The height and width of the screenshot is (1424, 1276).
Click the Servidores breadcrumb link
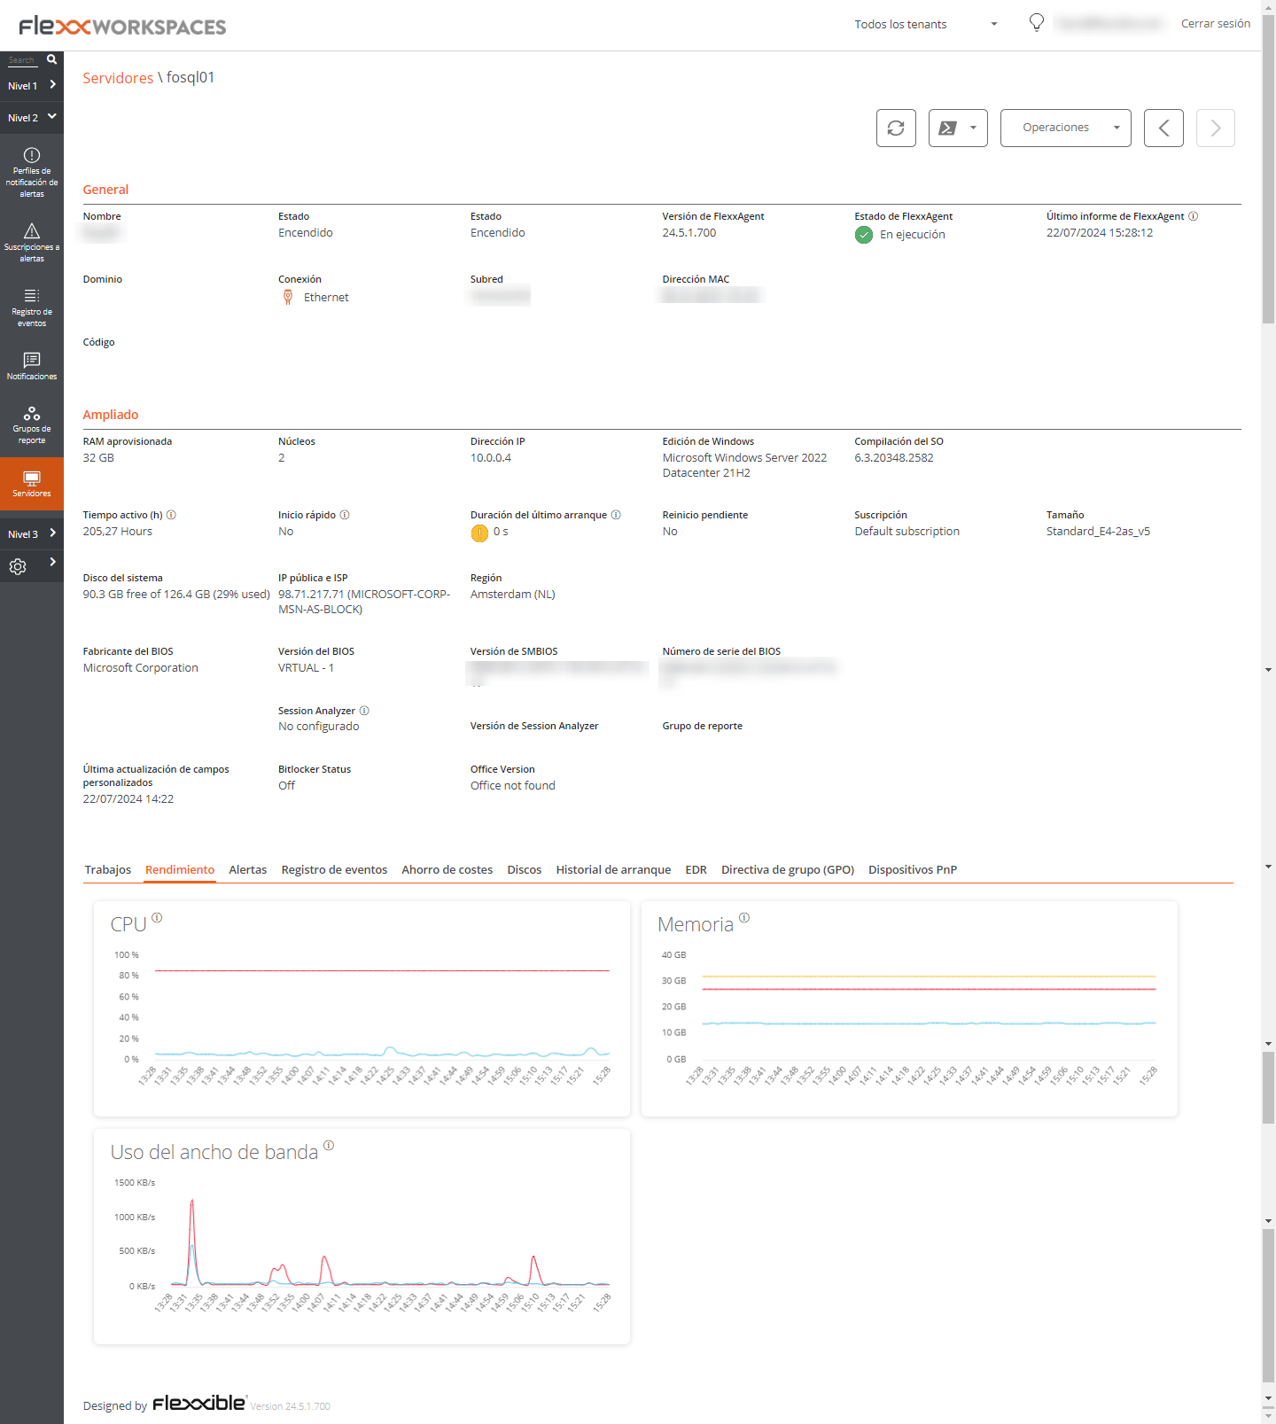click(118, 78)
